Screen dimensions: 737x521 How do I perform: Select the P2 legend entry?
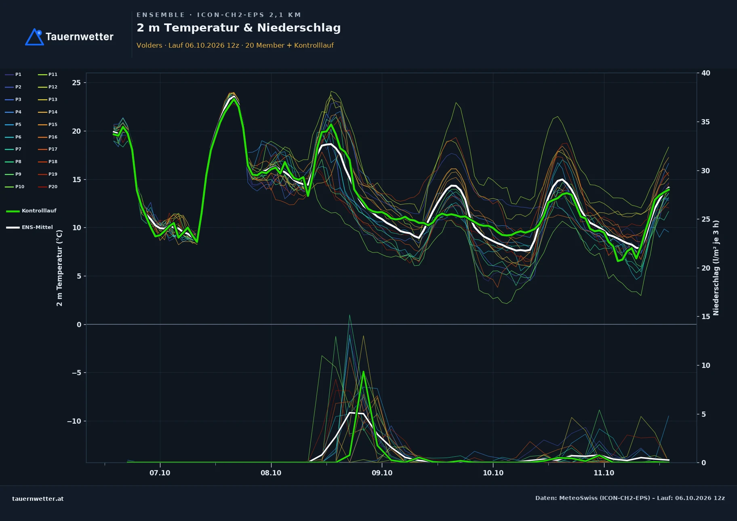13,87
